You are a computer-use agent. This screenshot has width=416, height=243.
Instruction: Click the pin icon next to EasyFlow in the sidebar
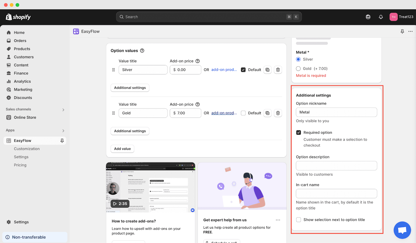(x=62, y=141)
